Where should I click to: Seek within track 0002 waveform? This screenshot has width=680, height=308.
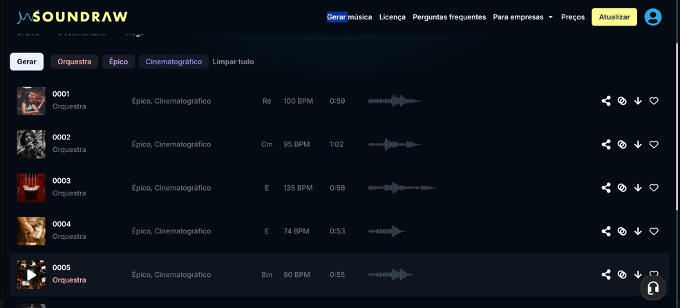click(394, 144)
